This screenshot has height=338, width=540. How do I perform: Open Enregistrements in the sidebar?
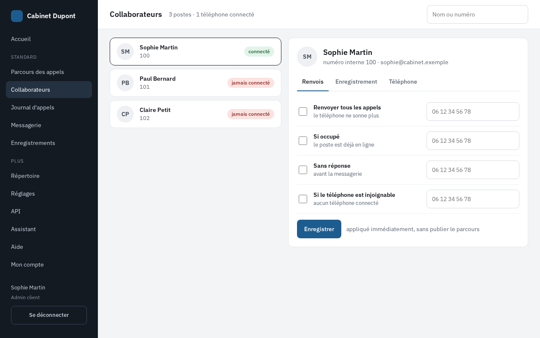click(x=49, y=143)
